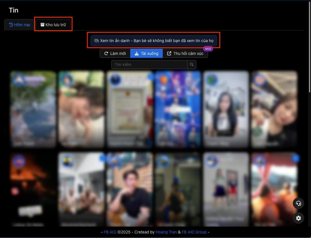311x238 pixels.
Task: Open the Hoang Tran footer link
Action: (166, 232)
